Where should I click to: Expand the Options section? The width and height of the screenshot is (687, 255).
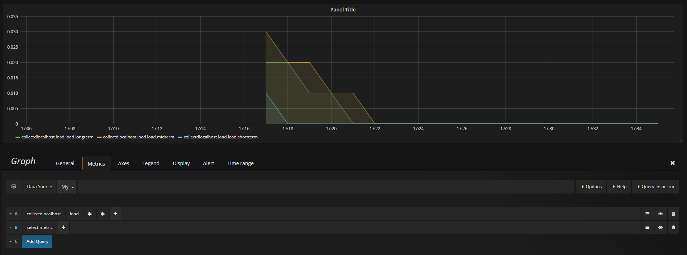tap(591, 187)
